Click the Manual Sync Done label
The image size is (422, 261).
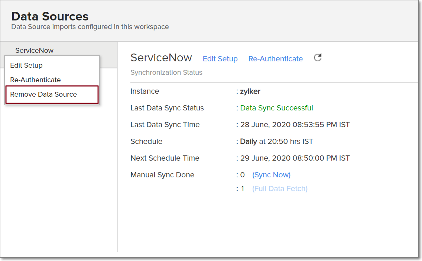(162, 175)
